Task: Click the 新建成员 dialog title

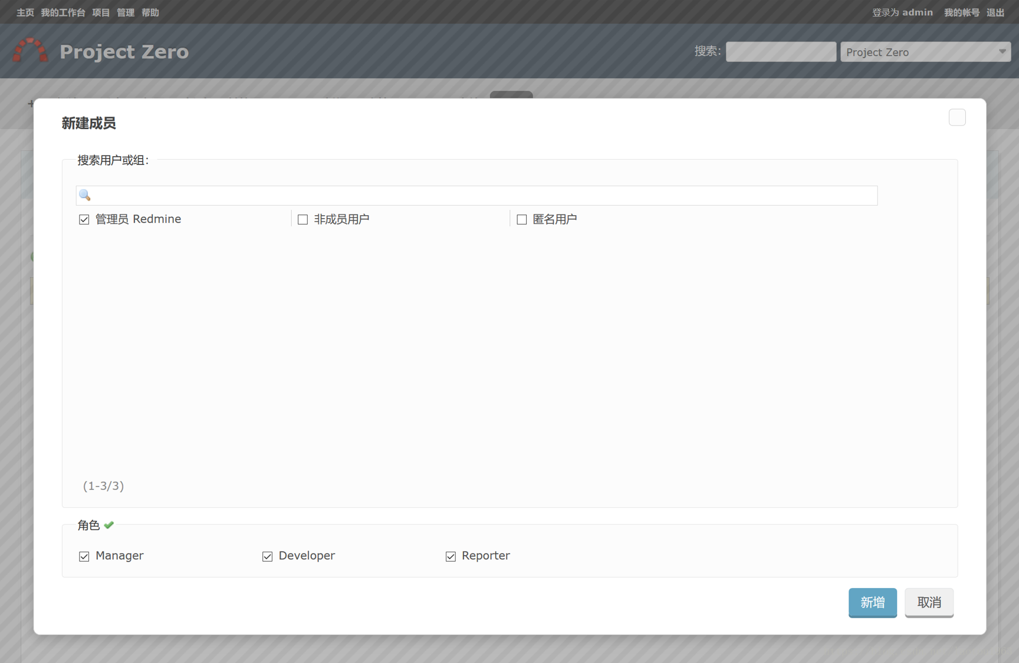Action: (88, 123)
